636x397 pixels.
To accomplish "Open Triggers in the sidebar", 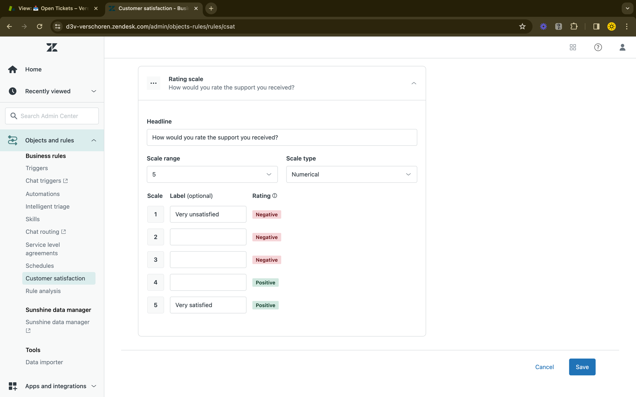I will 37,168.
